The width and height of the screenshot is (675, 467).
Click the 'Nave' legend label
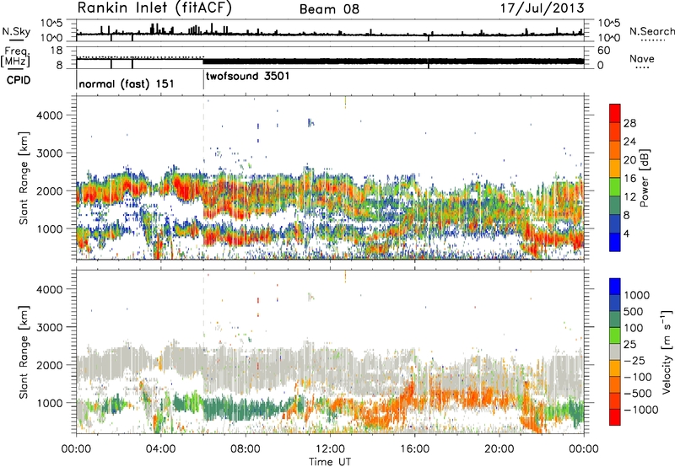[641, 58]
